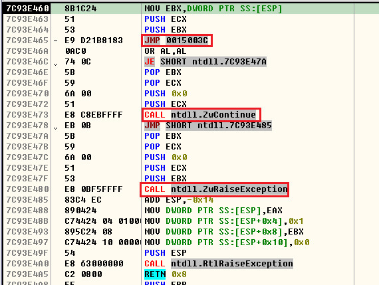This screenshot has height=285, width=379.
Task: Select PUSH ESP instruction
Action: 166,253
